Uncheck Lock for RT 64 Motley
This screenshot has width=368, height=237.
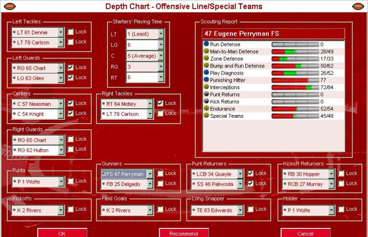(x=161, y=103)
